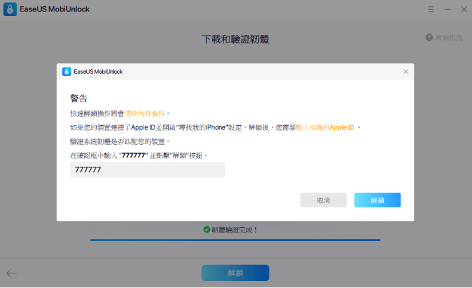This screenshot has width=472, height=288.
Task: Click the firmware verification progress bar
Action: (235, 240)
